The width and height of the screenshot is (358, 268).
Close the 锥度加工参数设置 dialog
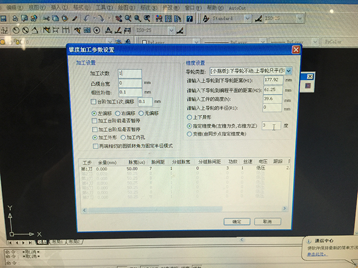point(296,50)
